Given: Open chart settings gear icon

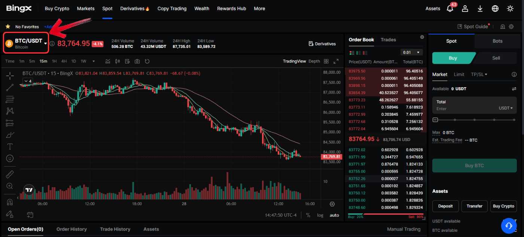Looking at the screenshot, I should point(332,204).
